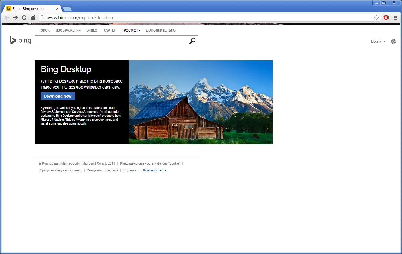Select the ПРОСМОТР menu item
The image size is (402, 254).
(131, 30)
